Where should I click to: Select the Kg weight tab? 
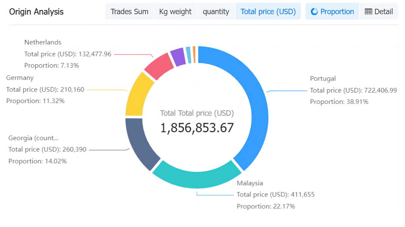175,12
